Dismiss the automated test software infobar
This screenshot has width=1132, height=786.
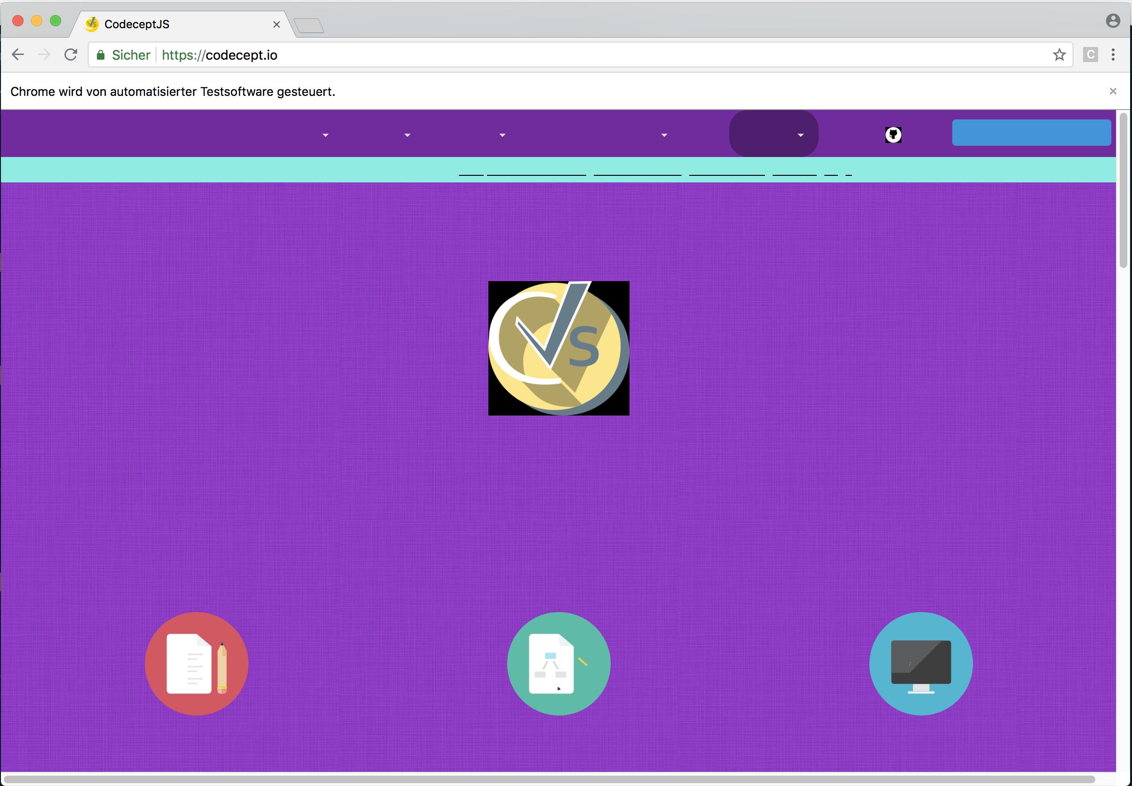pos(1113,91)
